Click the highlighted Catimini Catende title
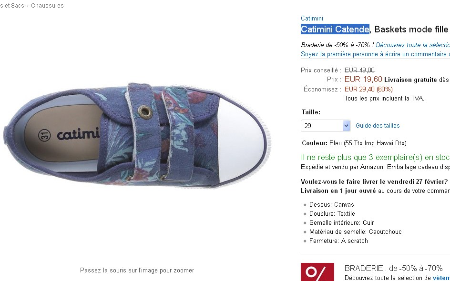450x281 pixels. pos(335,29)
